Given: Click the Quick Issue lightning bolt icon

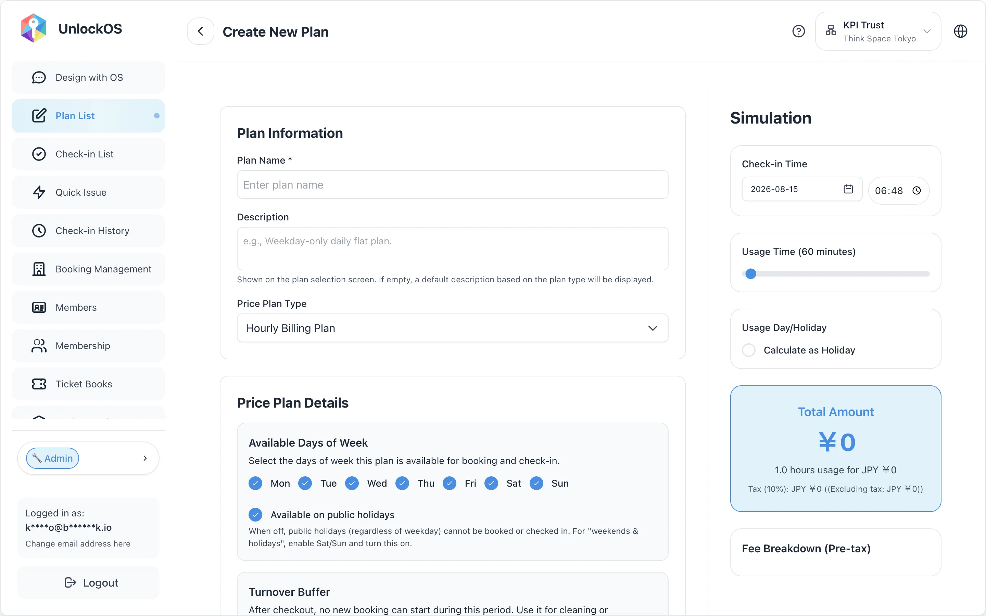Looking at the screenshot, I should pyautogui.click(x=39, y=192).
